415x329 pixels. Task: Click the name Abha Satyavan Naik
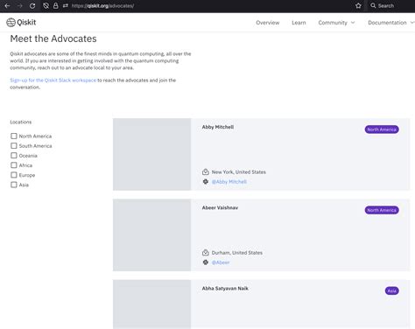tap(225, 288)
